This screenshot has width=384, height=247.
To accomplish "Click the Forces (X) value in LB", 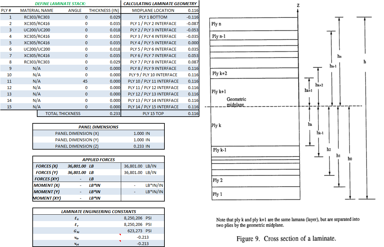I will 77,166.
